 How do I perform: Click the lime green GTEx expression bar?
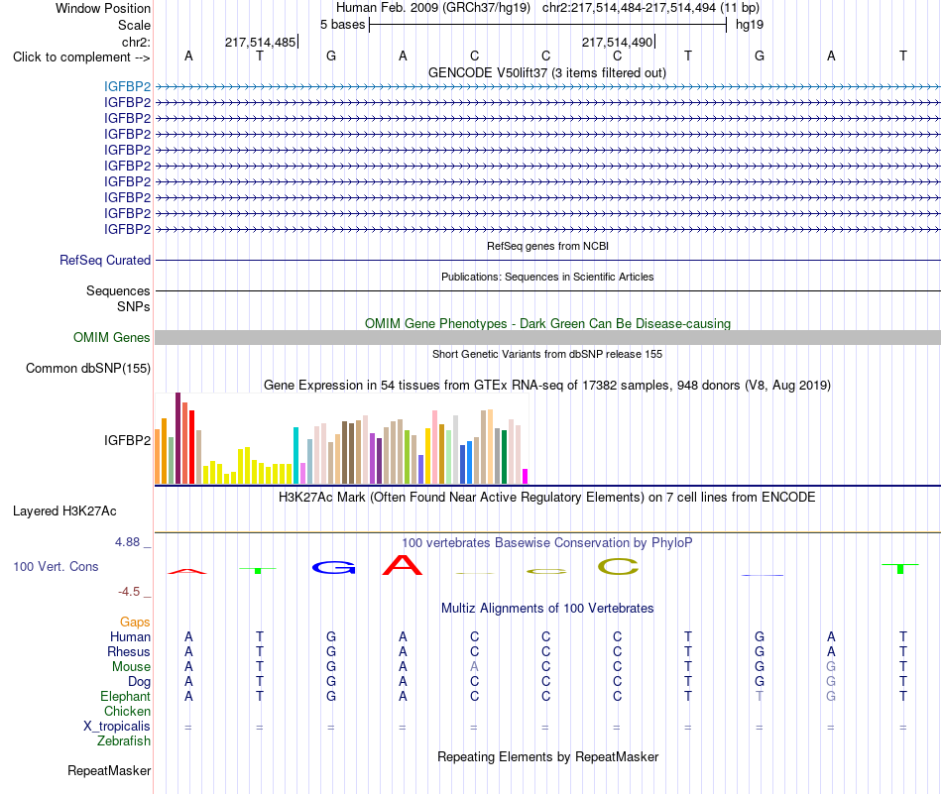[407, 457]
